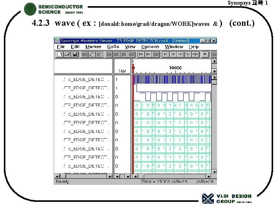Click the jump-to-start marker toolbar icon
This screenshot has height=208, width=277.
166,54
